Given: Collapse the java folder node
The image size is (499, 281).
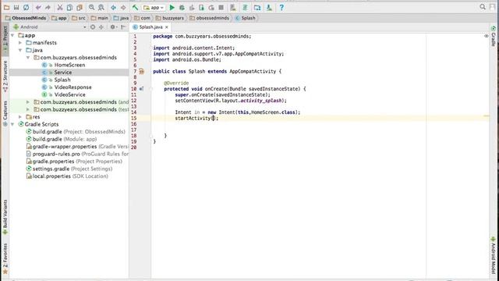Looking at the screenshot, I should pyautogui.click(x=20, y=50).
